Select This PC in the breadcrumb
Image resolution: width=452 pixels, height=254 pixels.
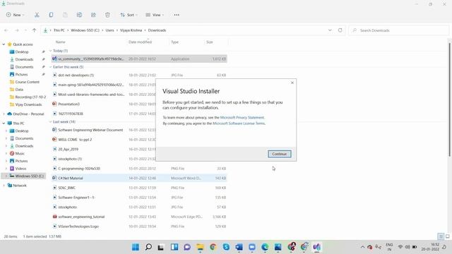tap(59, 30)
